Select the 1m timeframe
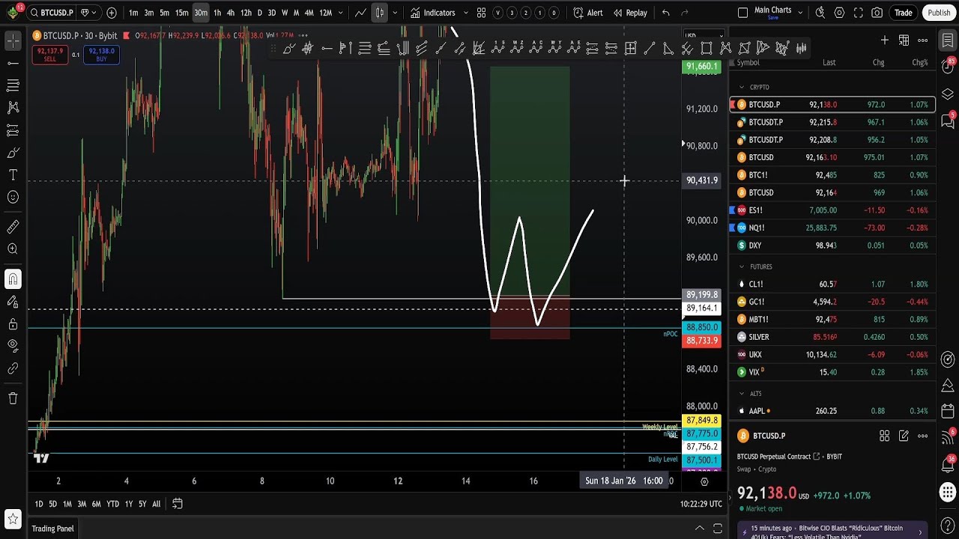This screenshot has height=539, width=959. point(133,13)
